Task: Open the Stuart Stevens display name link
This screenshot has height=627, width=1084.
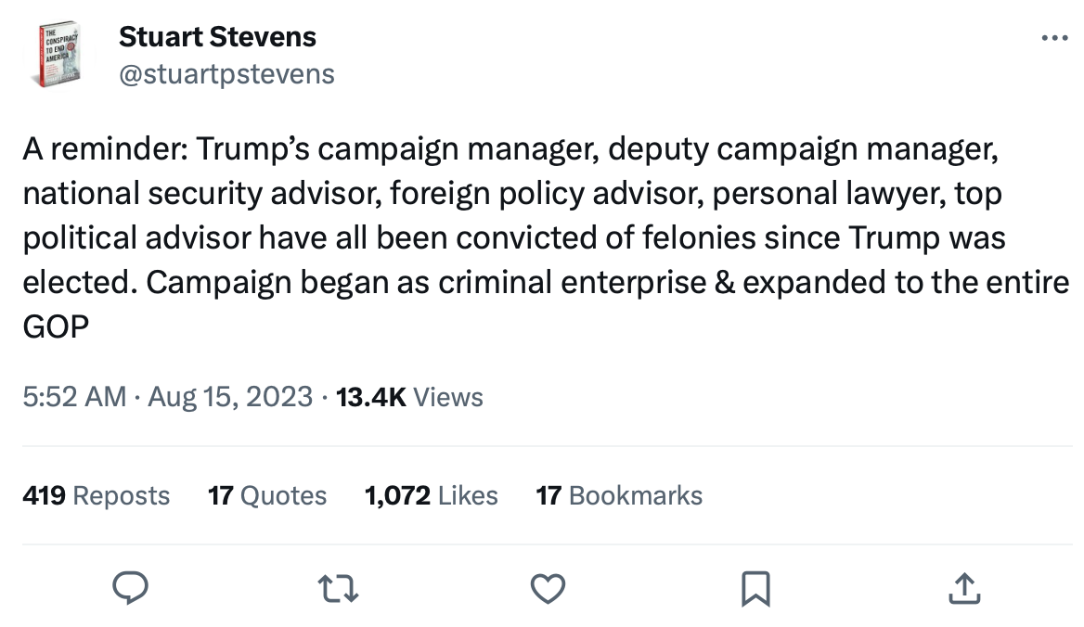Action: coord(217,37)
